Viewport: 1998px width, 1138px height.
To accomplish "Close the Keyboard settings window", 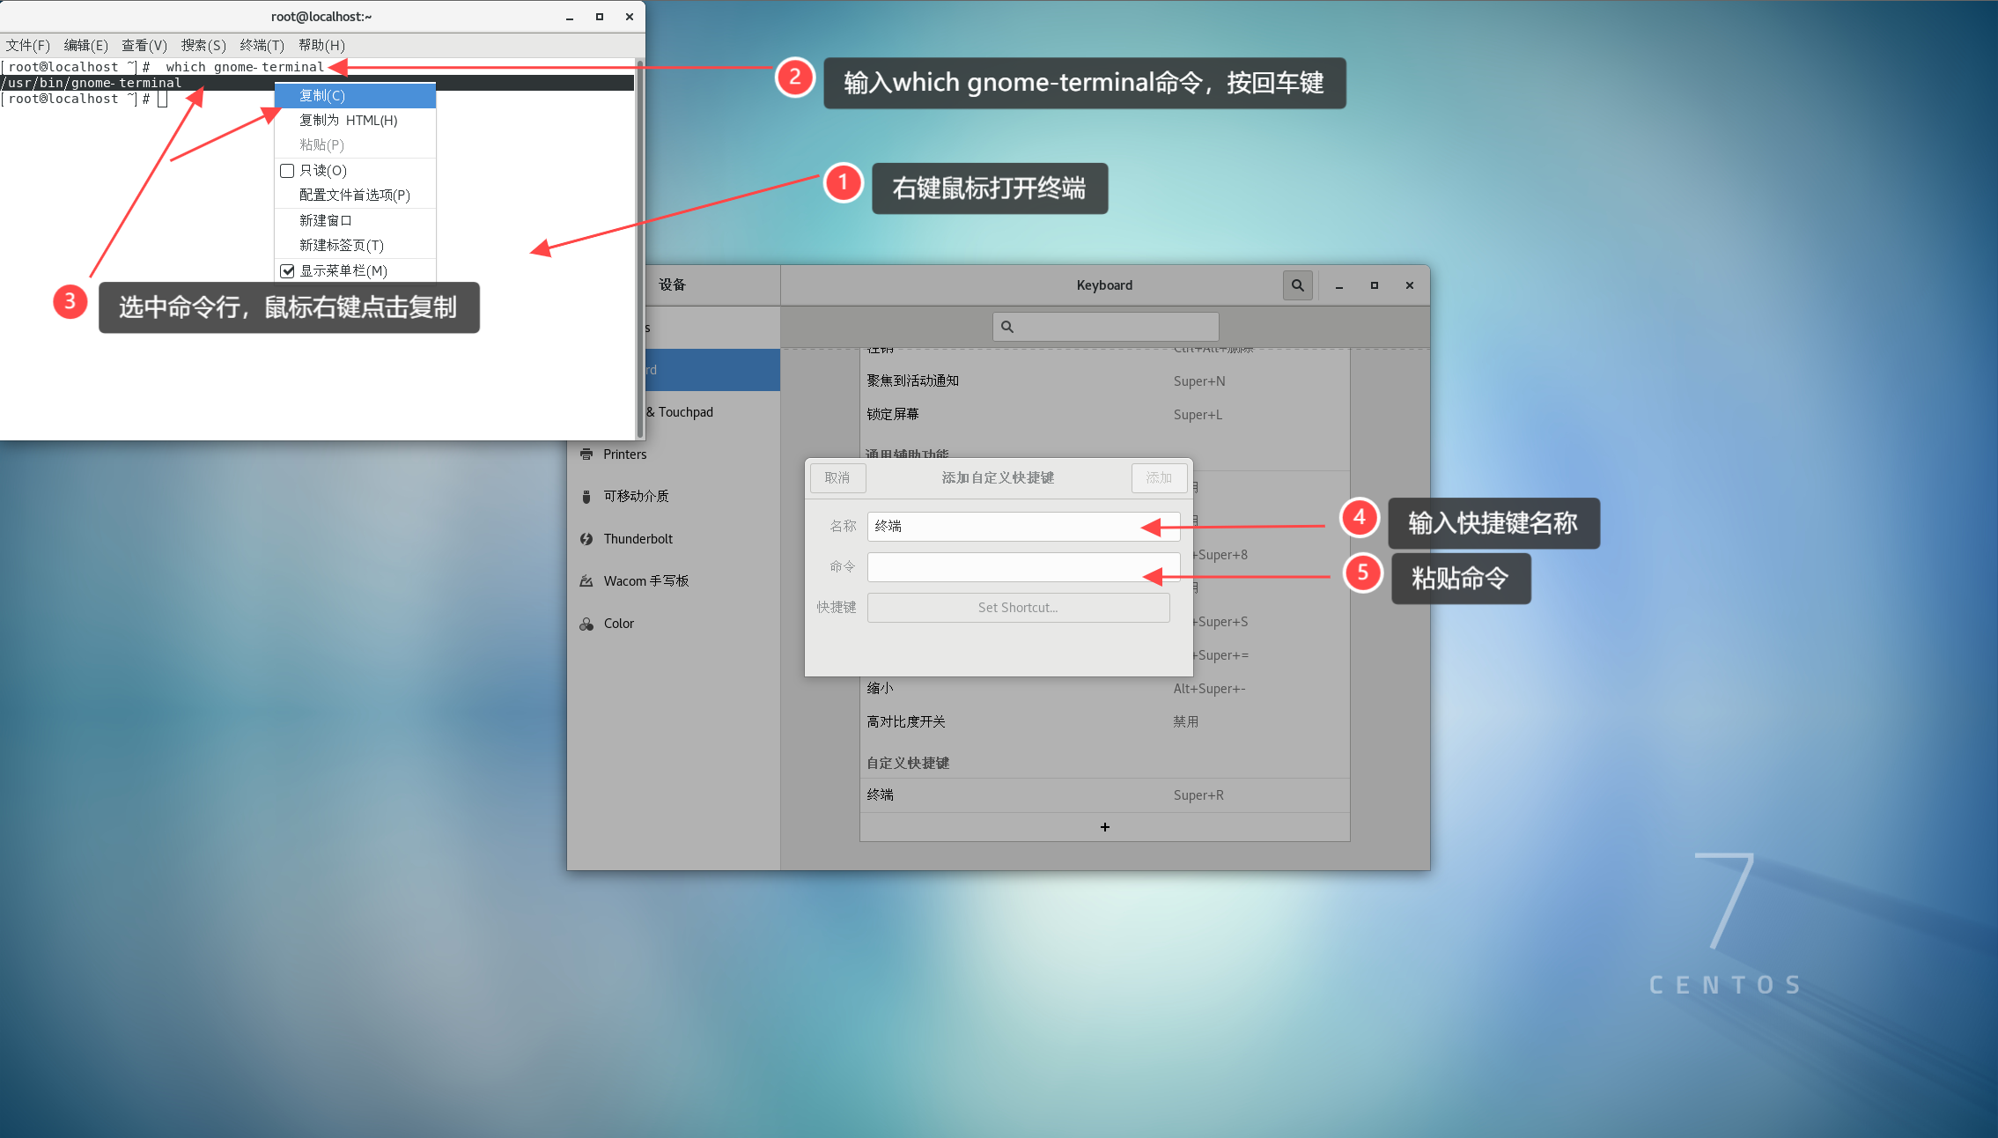I will pyautogui.click(x=1410, y=285).
